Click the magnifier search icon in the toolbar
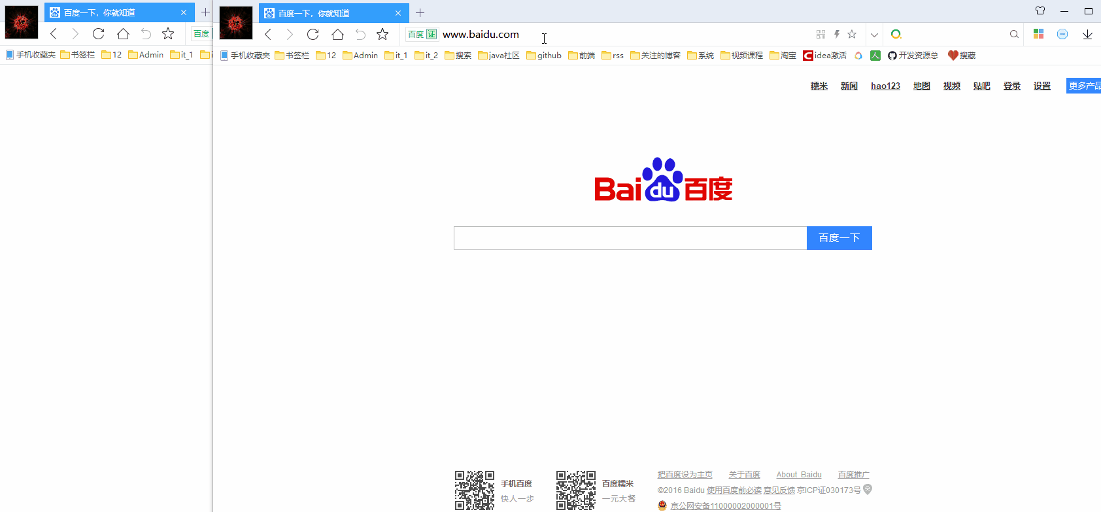This screenshot has height=512, width=1101. (x=1014, y=34)
